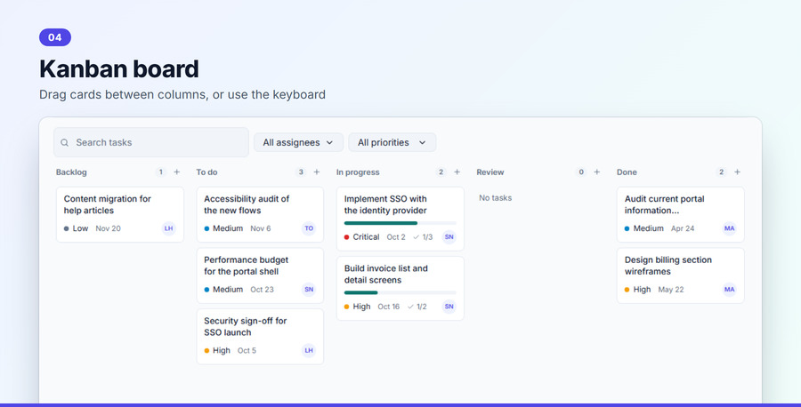Click the Review count badge
801x407 pixels.
click(x=581, y=172)
